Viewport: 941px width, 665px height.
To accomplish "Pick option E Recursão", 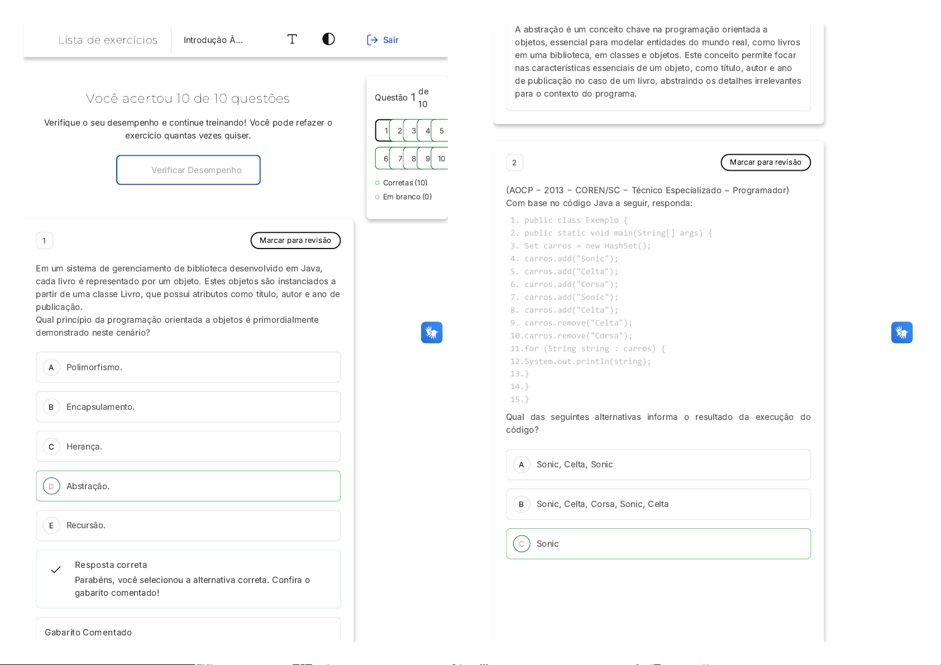I will click(x=188, y=525).
